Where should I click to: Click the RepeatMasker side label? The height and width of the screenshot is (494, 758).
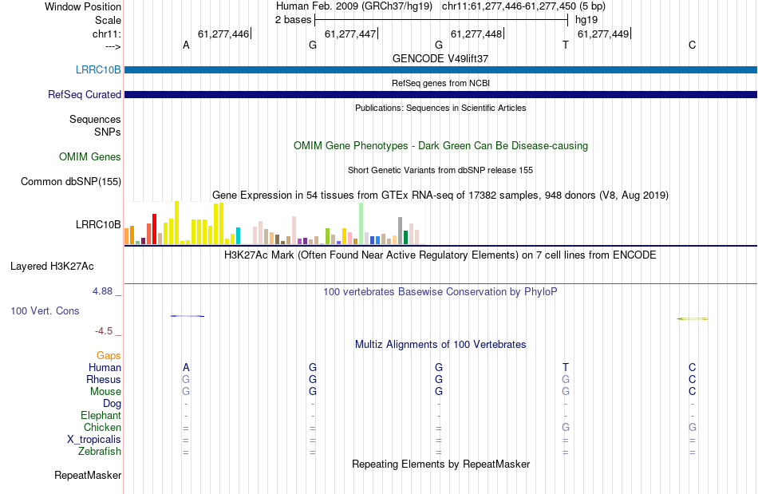[88, 475]
